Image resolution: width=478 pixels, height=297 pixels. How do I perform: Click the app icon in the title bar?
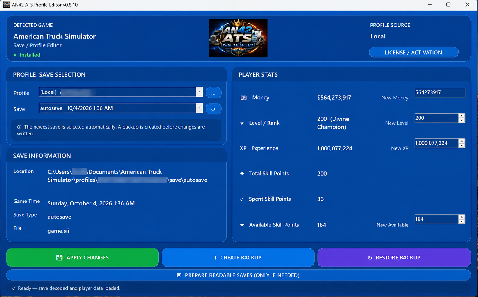coord(6,5)
